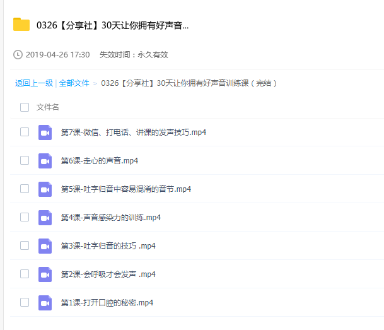Open 第6课-走心的声音.mp4 file

click(x=100, y=161)
